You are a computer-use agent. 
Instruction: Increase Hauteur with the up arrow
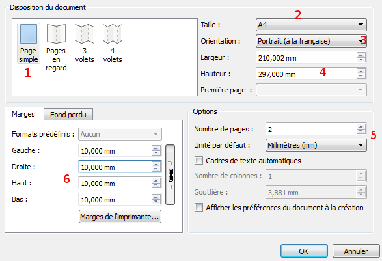click(x=361, y=72)
